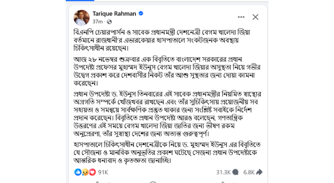The width and height of the screenshot is (334, 183).
Task: Close the post with the X button
Action: tap(255, 17)
